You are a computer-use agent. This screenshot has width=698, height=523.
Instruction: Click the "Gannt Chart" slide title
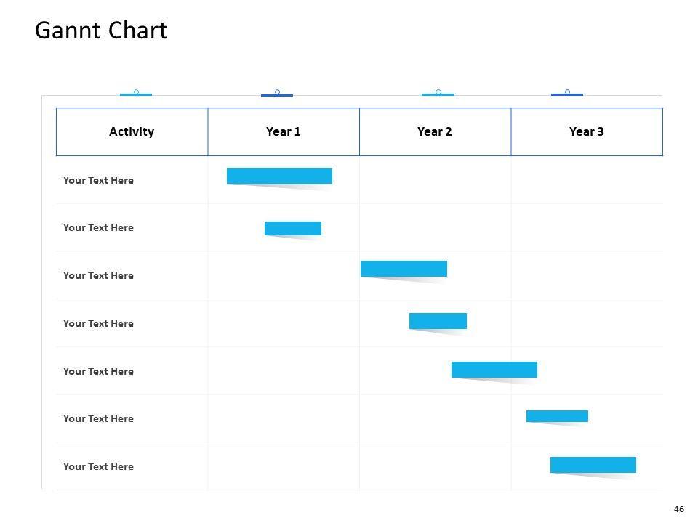tap(101, 31)
